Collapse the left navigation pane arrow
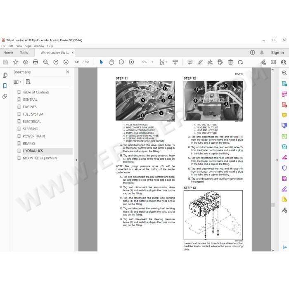The image size is (289, 289). click(x=76, y=160)
